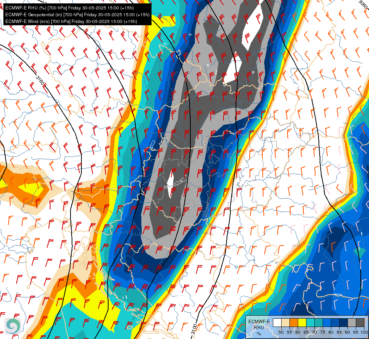Pick the orange 55-60 legend swatch
This screenshot has height=339, width=369.
pyautogui.click(x=294, y=322)
